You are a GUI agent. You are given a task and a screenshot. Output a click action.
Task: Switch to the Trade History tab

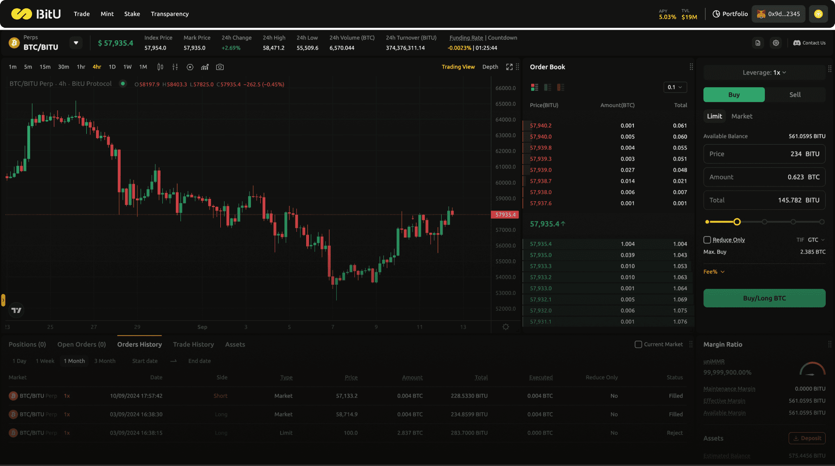tap(193, 345)
